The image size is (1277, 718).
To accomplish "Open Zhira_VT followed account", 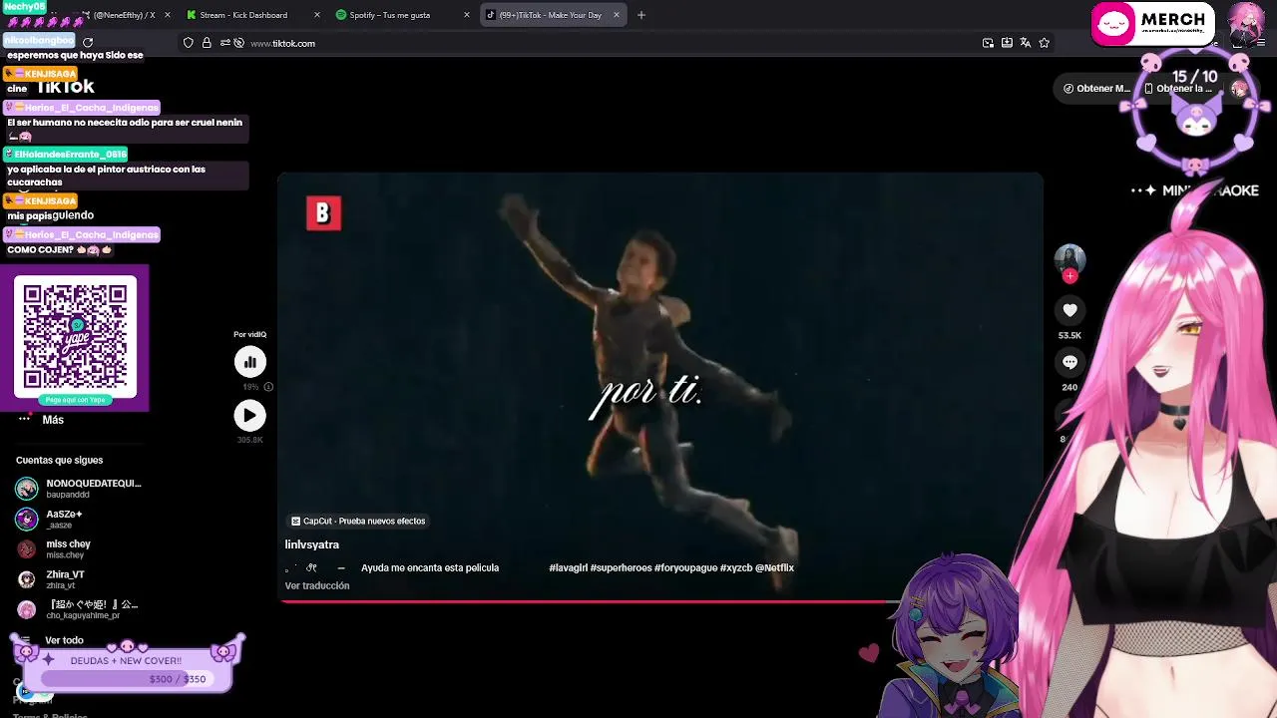I will point(51,579).
